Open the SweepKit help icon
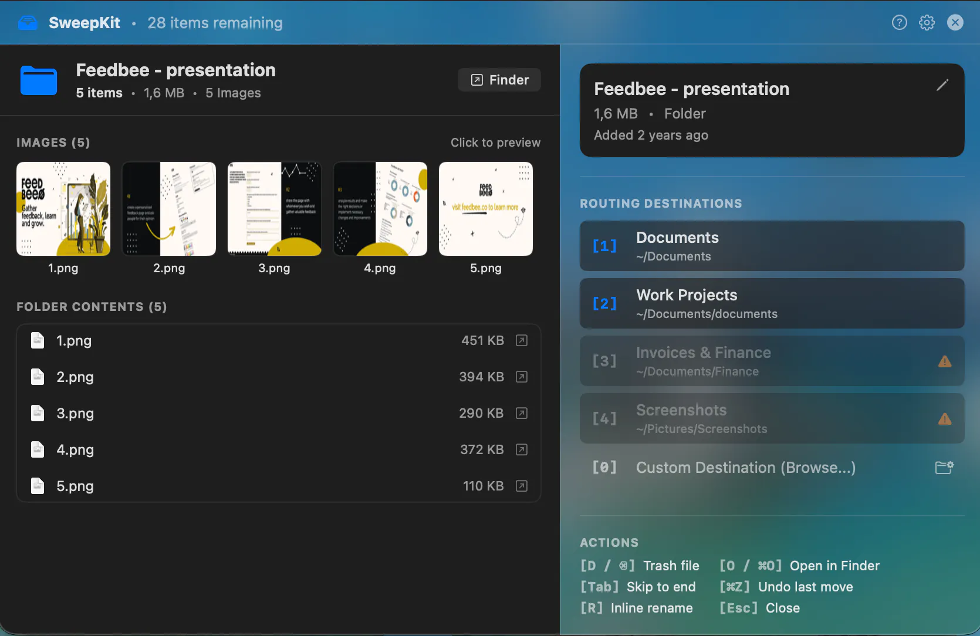This screenshot has height=636, width=980. click(899, 23)
